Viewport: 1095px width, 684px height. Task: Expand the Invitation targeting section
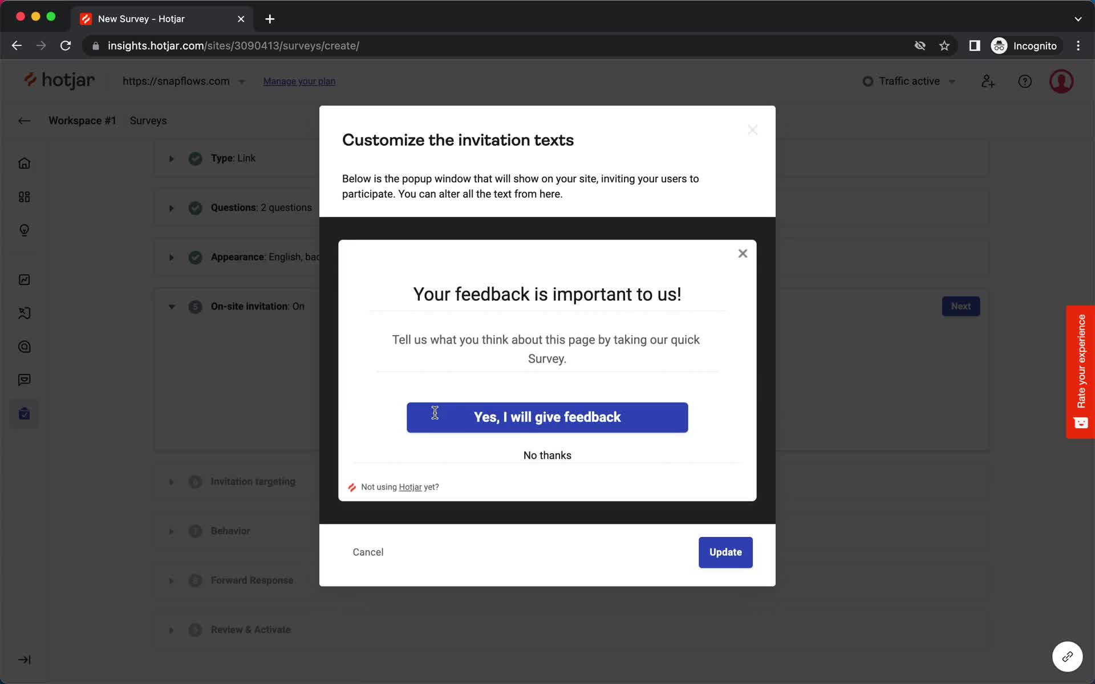coord(171,482)
